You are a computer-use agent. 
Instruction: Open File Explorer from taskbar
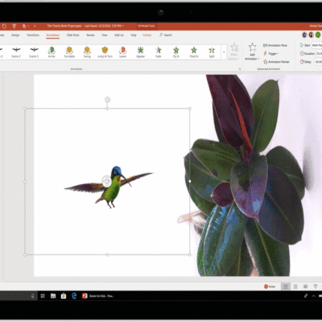pyautogui.click(x=53, y=295)
